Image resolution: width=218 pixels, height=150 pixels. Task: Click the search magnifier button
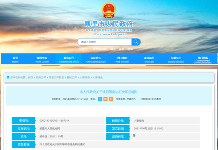pyautogui.click(x=136, y=42)
